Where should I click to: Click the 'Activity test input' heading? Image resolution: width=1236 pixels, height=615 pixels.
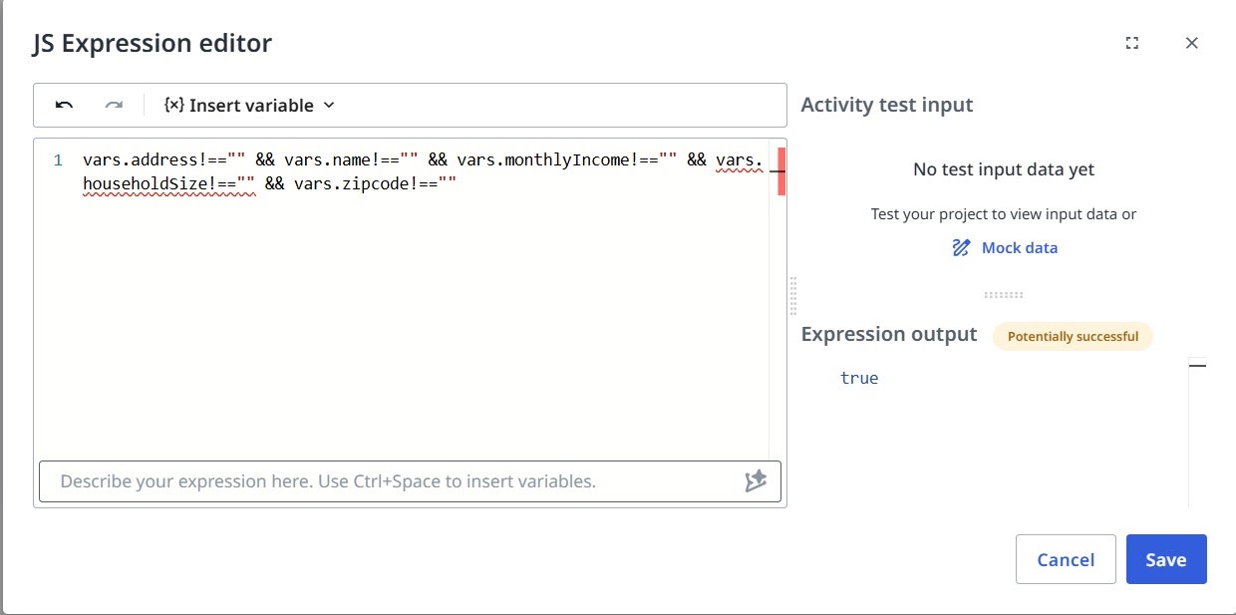[x=887, y=105]
